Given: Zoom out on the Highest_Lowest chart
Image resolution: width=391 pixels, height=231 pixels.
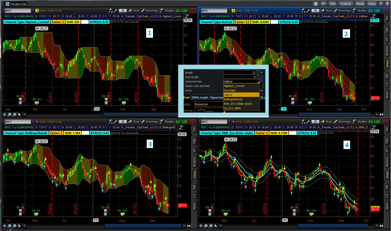Looking at the screenshot, I should [x=15, y=114].
